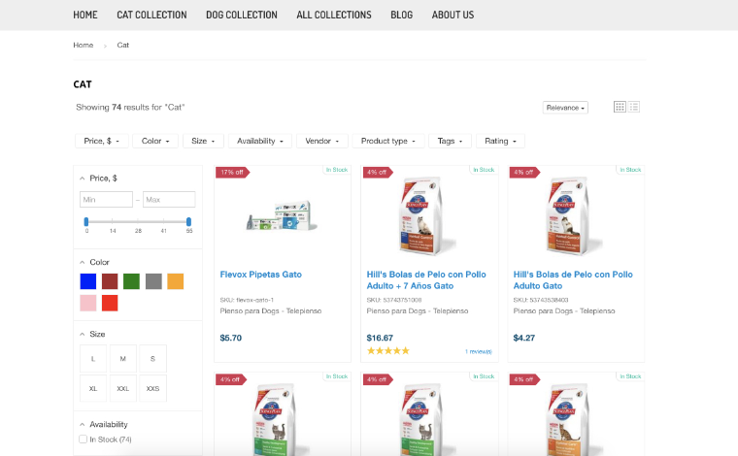This screenshot has width=738, height=456.
Task: Click the Cat breadcrumb item
Action: click(123, 46)
